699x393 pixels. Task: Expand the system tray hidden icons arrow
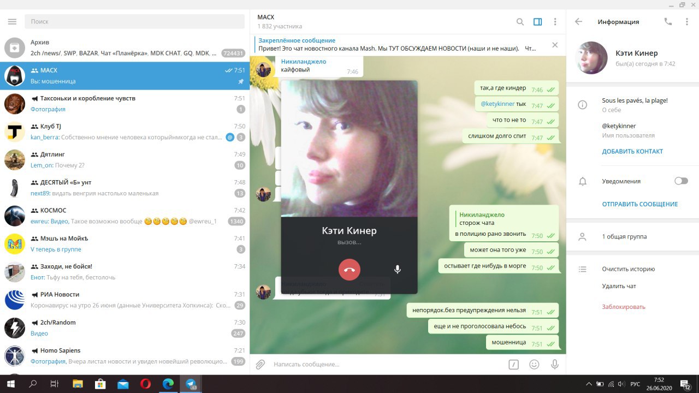point(590,384)
